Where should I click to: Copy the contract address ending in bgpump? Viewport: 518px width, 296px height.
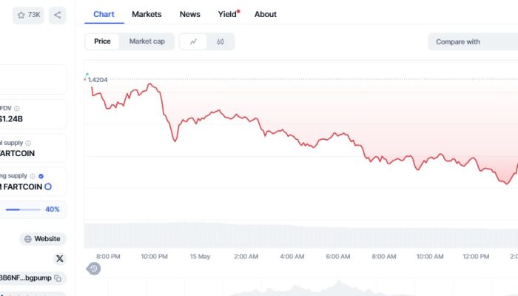click(x=57, y=278)
